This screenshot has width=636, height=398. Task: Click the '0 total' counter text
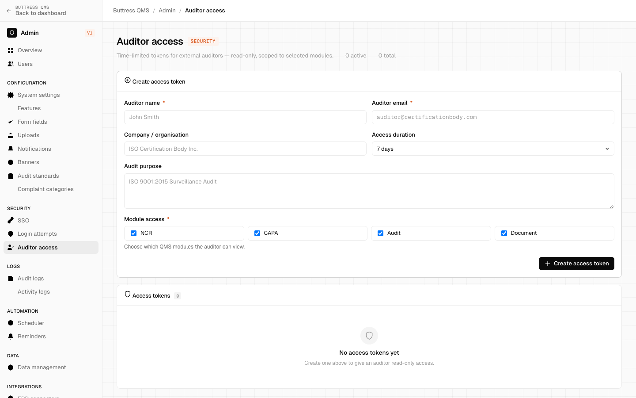[387, 56]
